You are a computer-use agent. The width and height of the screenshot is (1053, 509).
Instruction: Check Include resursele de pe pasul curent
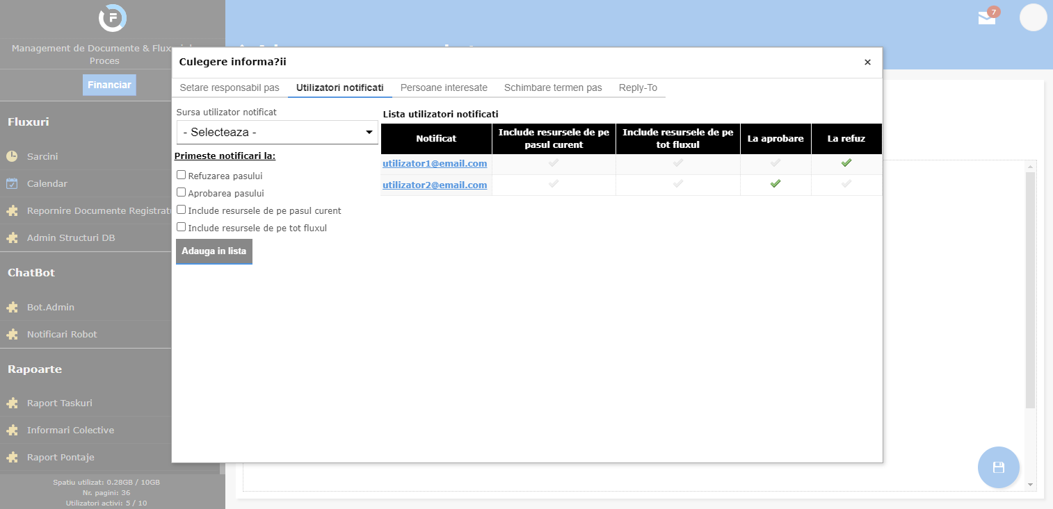(x=181, y=210)
